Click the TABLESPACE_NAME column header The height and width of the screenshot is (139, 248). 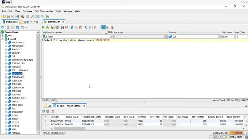click(91, 117)
